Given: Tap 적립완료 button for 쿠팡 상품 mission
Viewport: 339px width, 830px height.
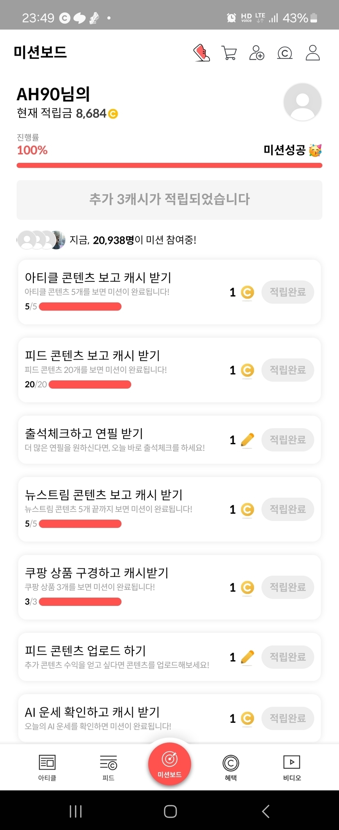Looking at the screenshot, I should pos(288,587).
